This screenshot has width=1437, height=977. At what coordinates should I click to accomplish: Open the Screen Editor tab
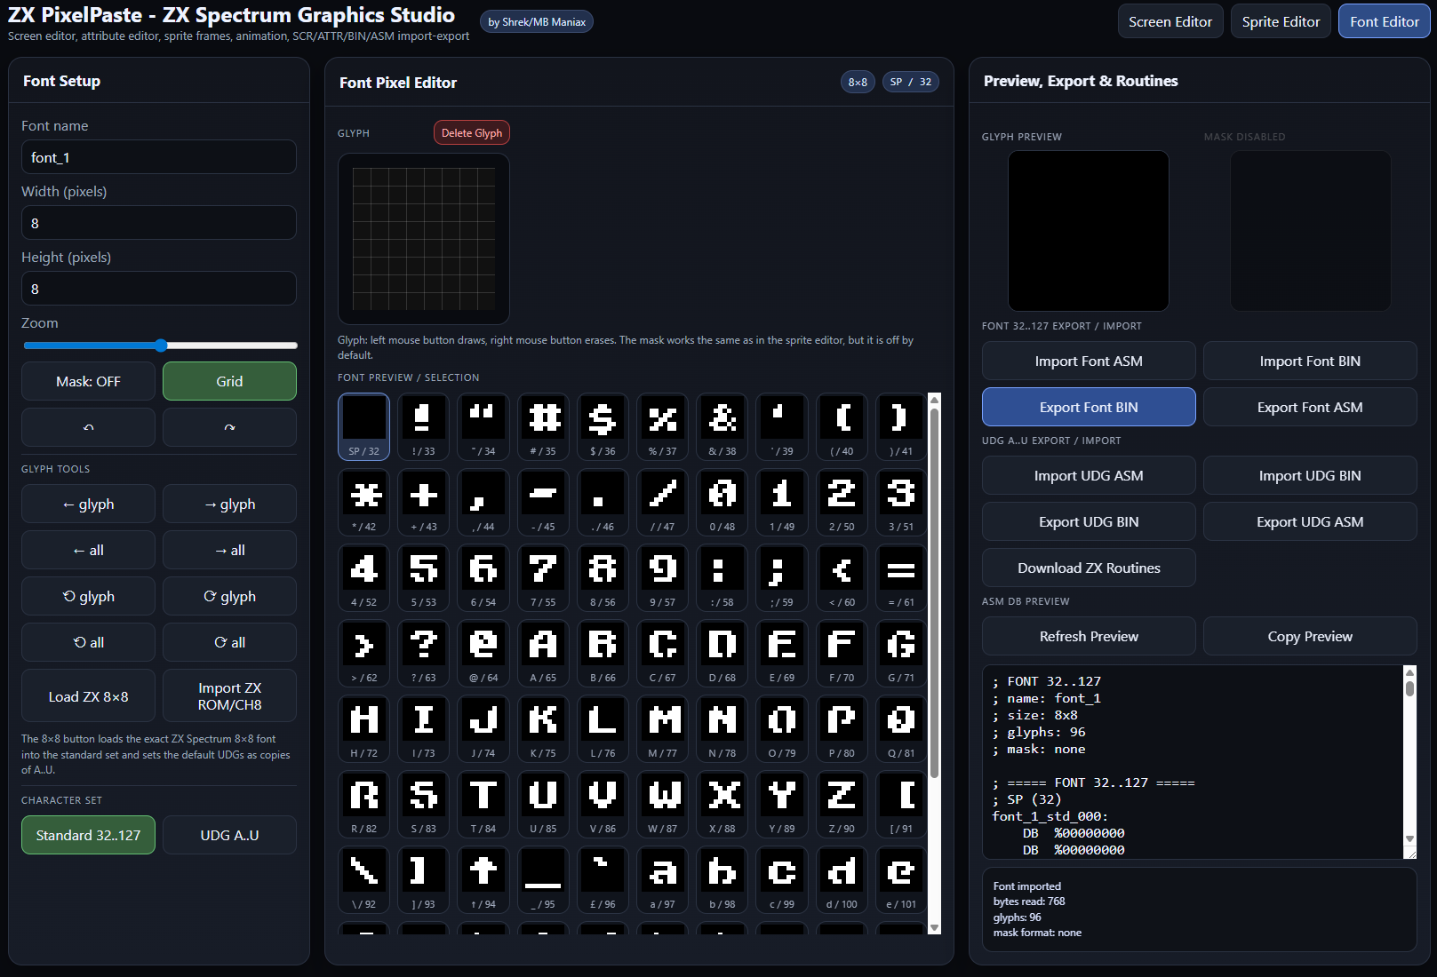tap(1170, 22)
